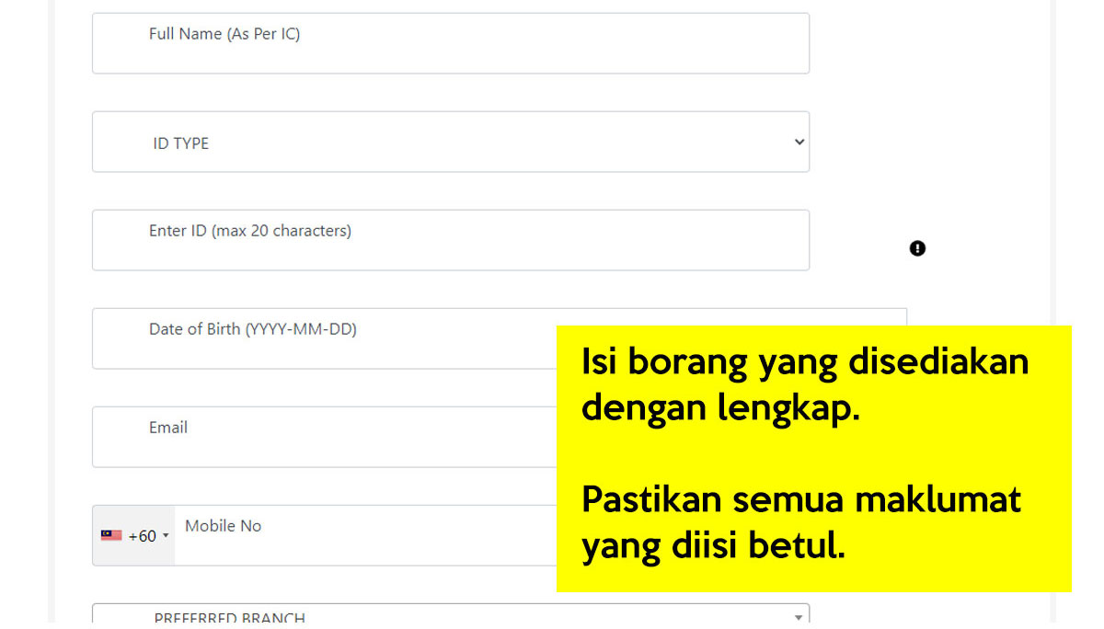Viewport: 1104px width, 629px height.
Task: Click the "Isi borang yang disediakan" instruction text
Action: tap(805, 362)
